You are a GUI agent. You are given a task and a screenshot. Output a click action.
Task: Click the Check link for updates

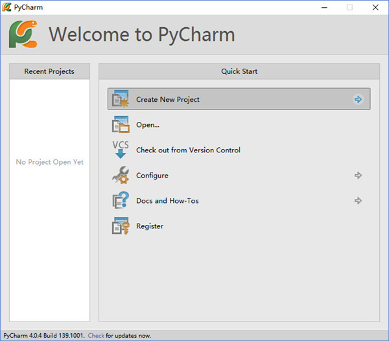coord(96,336)
